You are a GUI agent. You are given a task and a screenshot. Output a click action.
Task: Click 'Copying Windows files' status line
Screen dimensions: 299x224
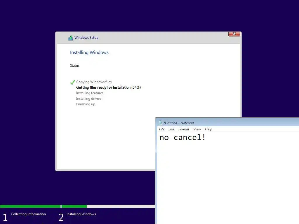click(x=94, y=82)
